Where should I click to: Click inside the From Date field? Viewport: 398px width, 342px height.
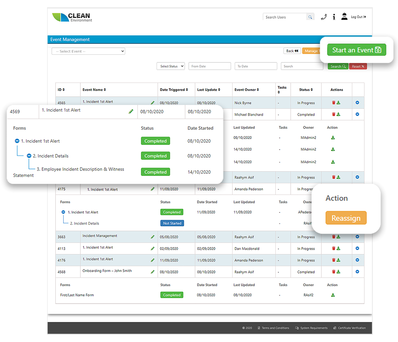pos(210,66)
